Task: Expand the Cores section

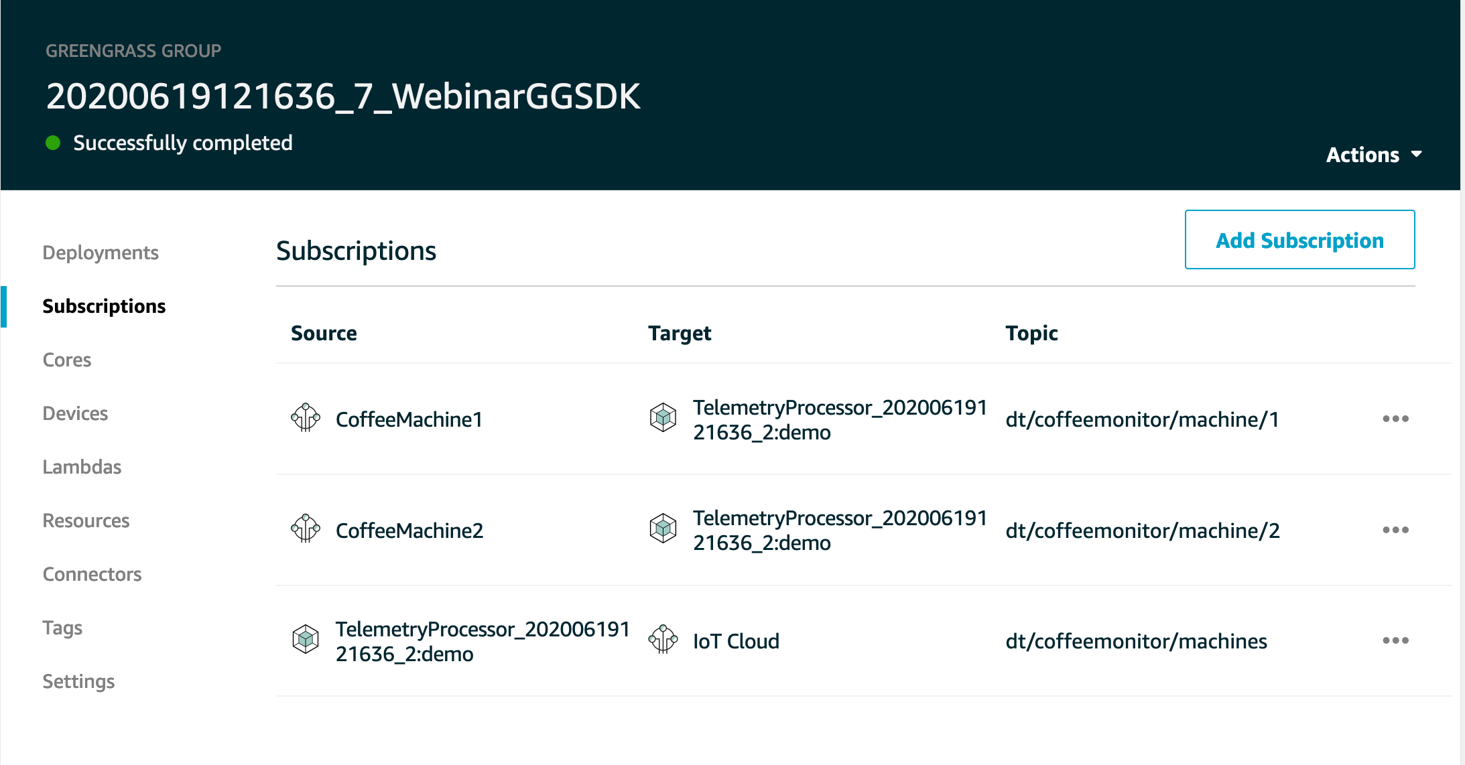Action: (x=69, y=359)
